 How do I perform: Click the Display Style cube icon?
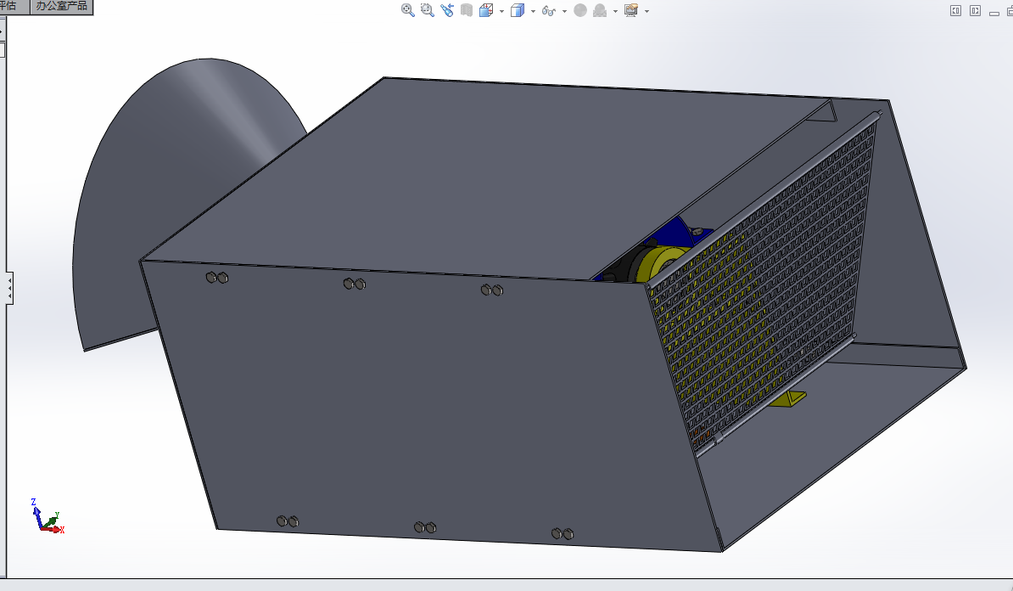[518, 10]
